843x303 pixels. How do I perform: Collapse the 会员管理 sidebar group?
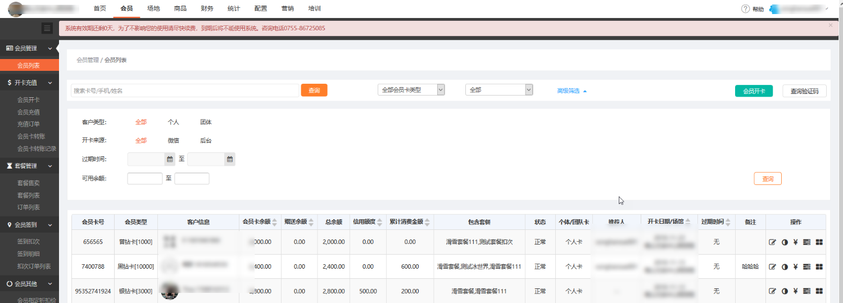pyautogui.click(x=29, y=48)
